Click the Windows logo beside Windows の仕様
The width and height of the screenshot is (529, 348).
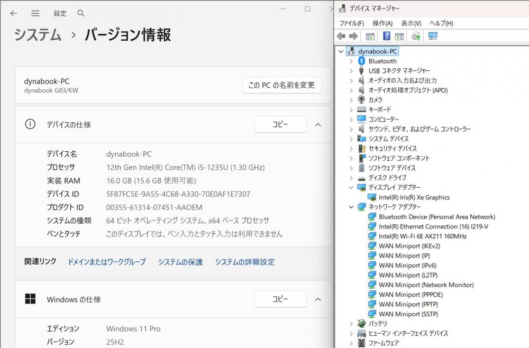30,299
